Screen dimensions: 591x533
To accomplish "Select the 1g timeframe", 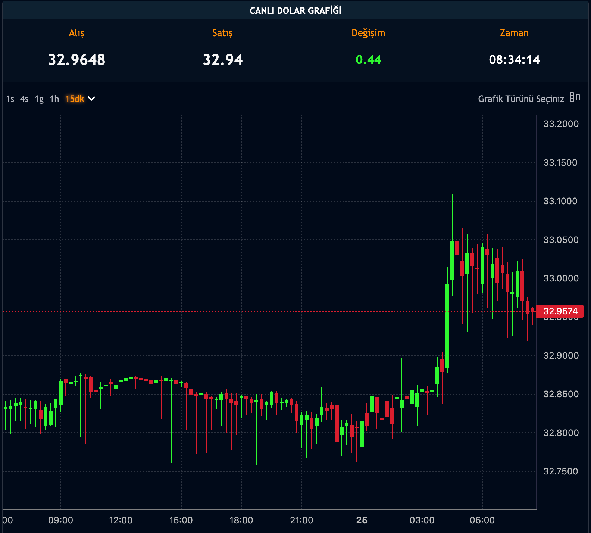I will point(39,99).
